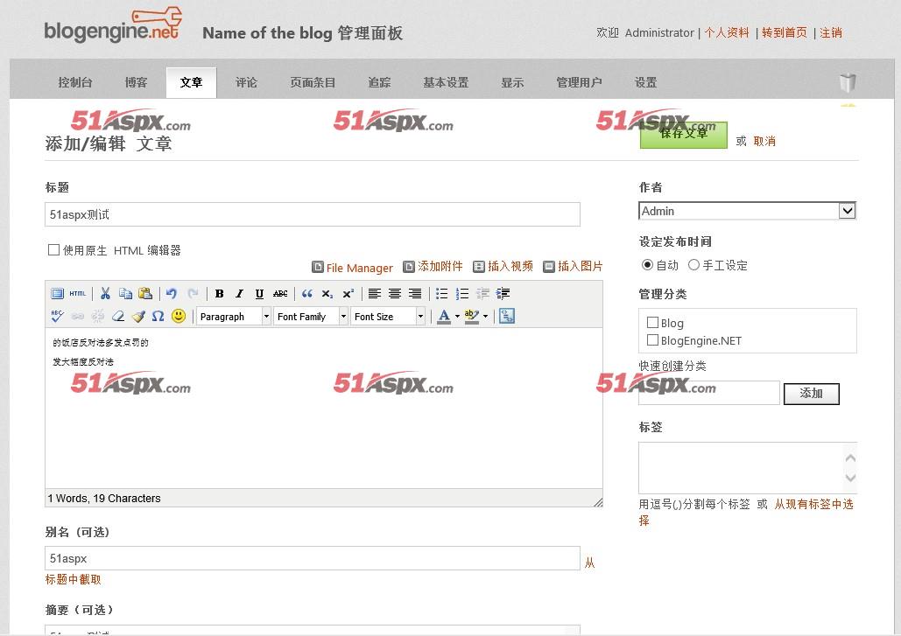
Task: Apply italic formatting
Action: (x=240, y=294)
